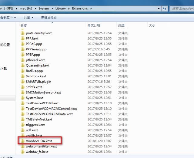Select the webdav_fs.kext folder icon
194x158 pixels.
pos(23,152)
